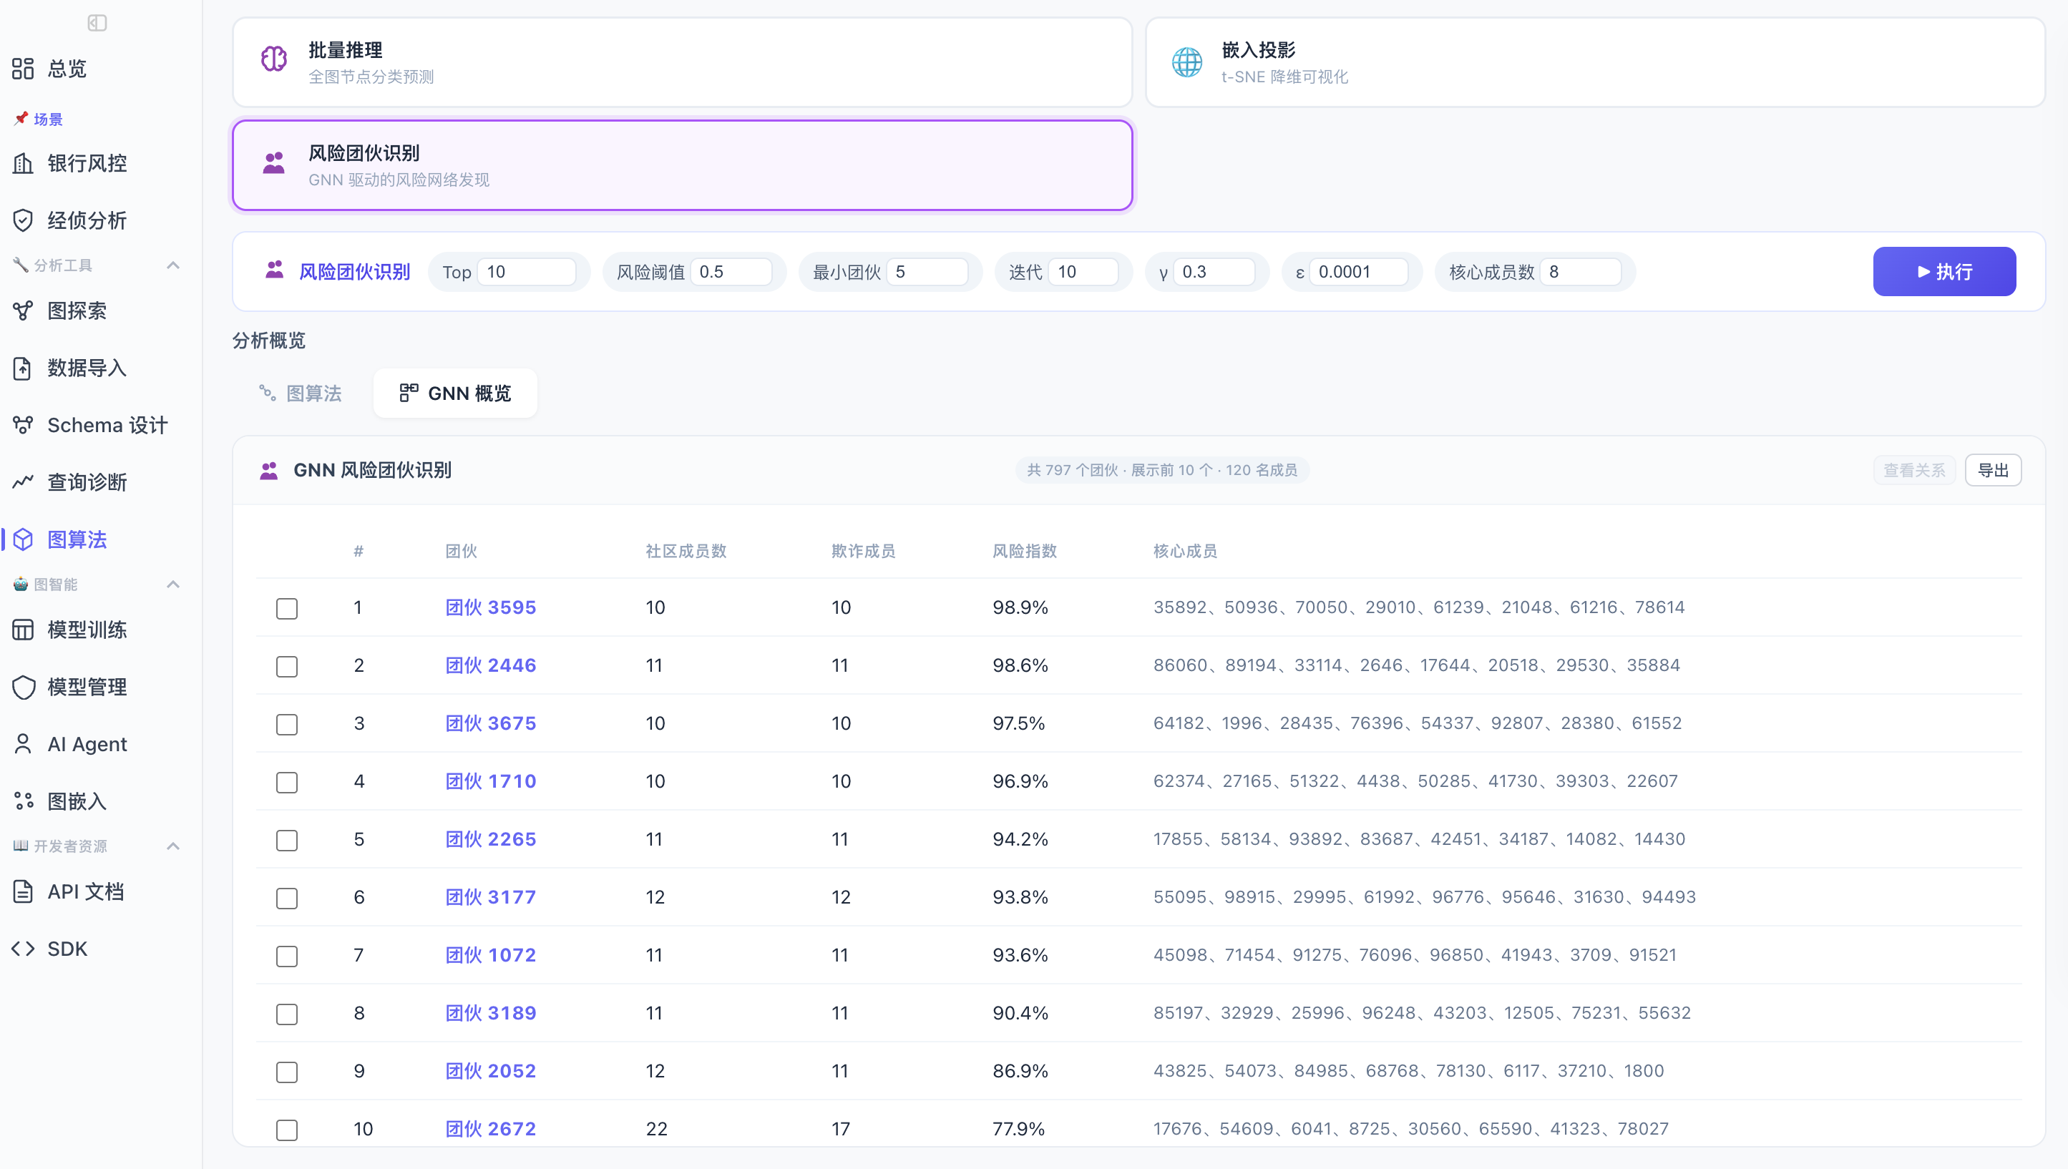Open the 批量推理 card
The height and width of the screenshot is (1169, 2068).
tap(683, 63)
